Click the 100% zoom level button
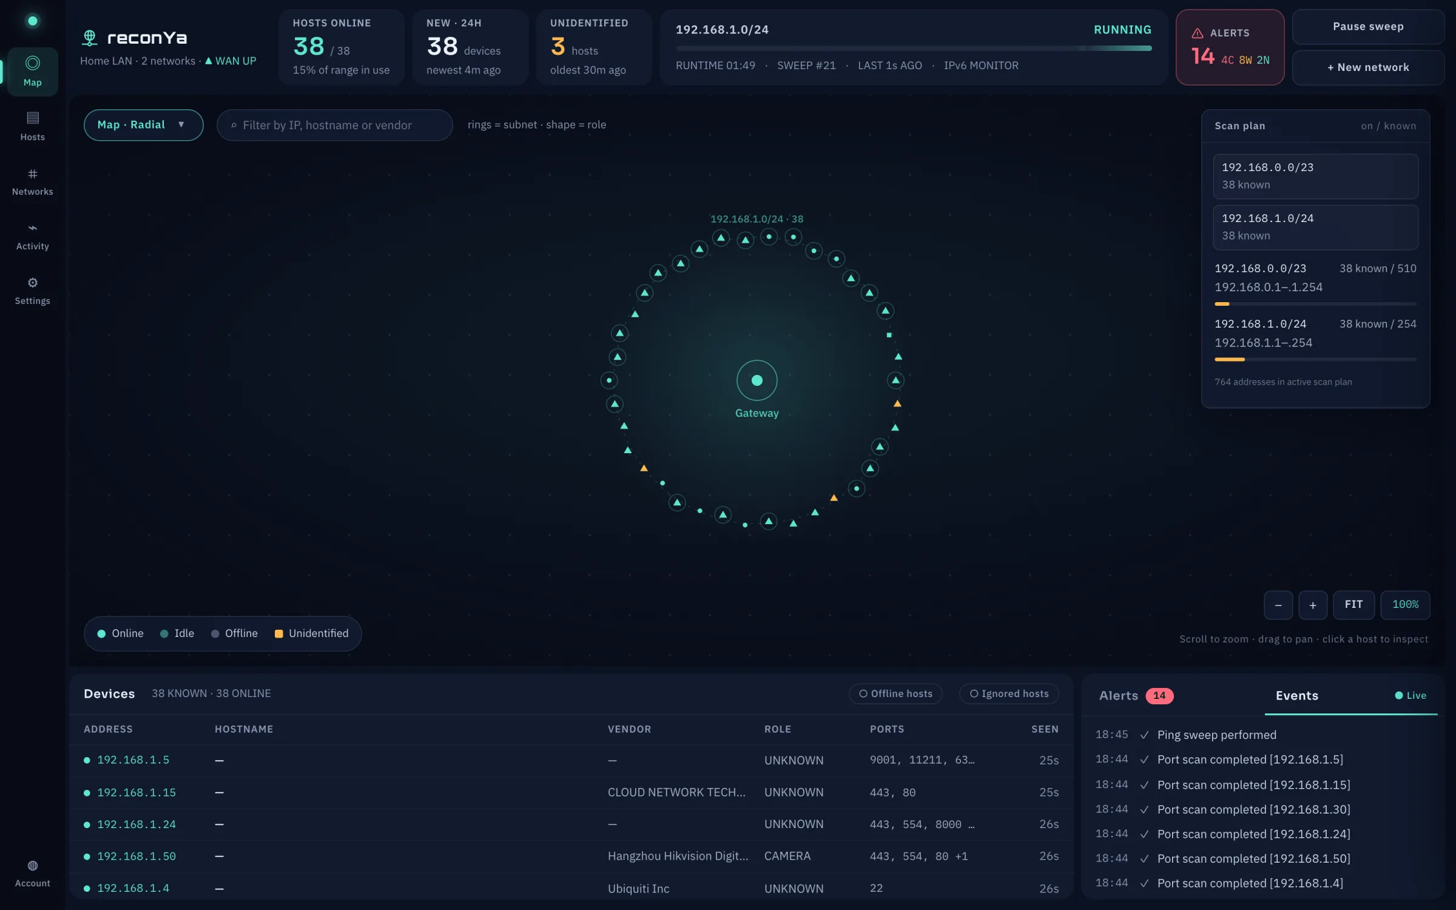The image size is (1456, 910). point(1405,605)
